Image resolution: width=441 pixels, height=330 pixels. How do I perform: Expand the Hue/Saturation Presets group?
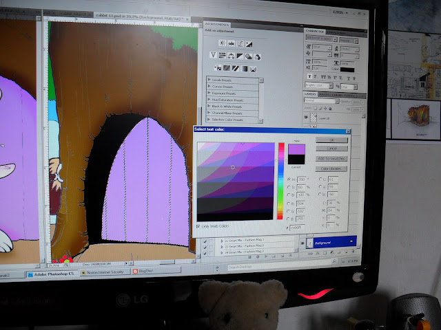(209, 99)
